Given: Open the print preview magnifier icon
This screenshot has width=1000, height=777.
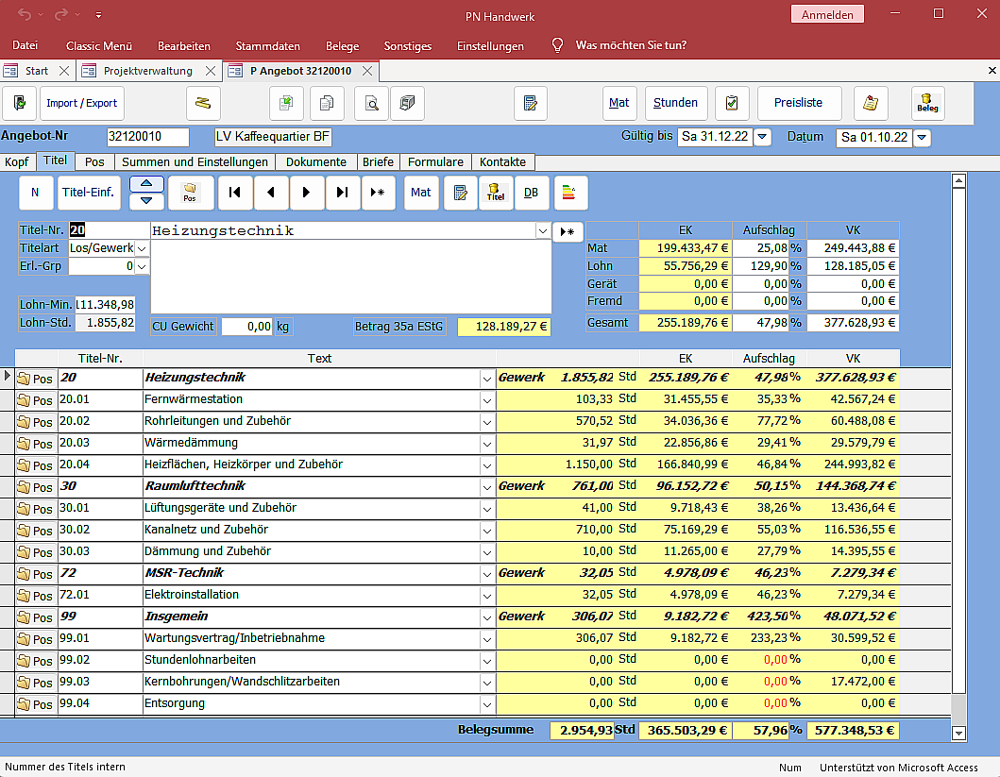Looking at the screenshot, I should coord(372,103).
